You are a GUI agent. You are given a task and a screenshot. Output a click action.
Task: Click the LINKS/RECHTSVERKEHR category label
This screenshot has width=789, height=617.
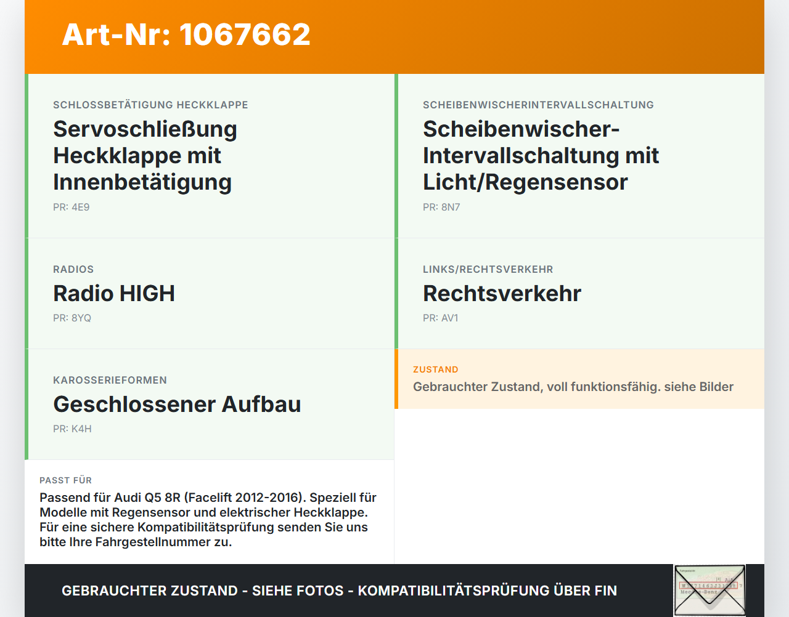488,269
